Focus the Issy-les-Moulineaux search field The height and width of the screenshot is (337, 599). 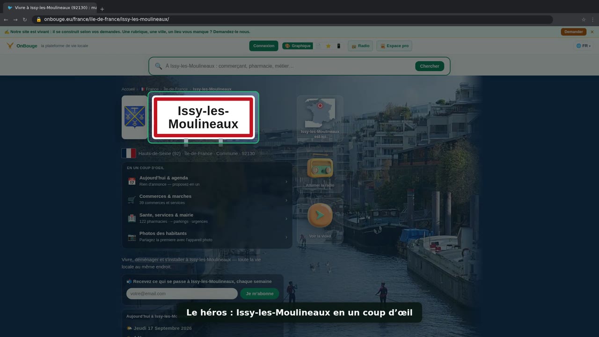point(288,66)
